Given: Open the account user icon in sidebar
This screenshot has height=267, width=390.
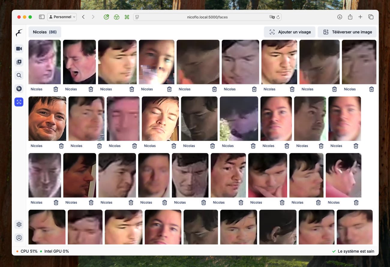Looking at the screenshot, I should point(19,238).
